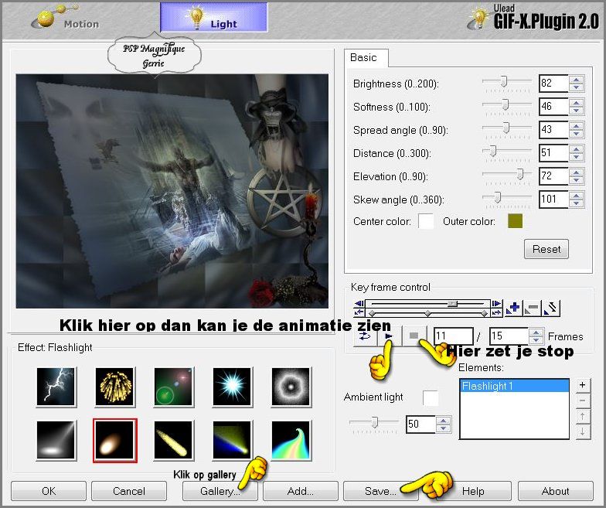Remove key frame with minus icon
Viewport: 606px width, 508px height.
532,308
